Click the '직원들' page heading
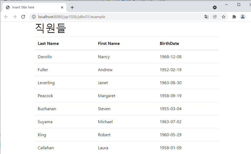Image resolution: width=251 pixels, height=154 pixels. point(51,28)
